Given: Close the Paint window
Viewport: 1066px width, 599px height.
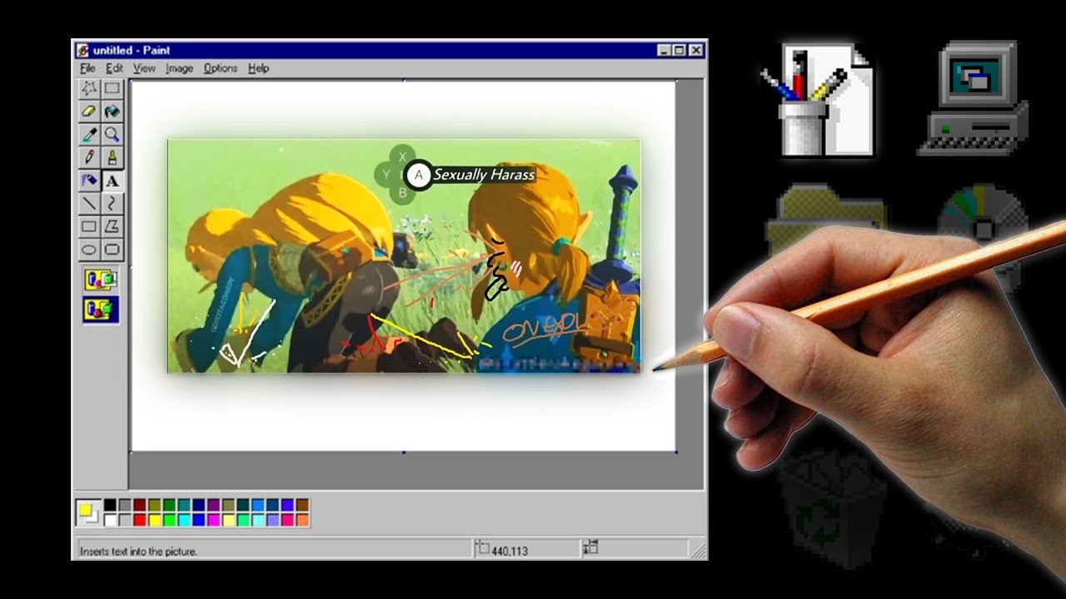Looking at the screenshot, I should coord(695,50).
